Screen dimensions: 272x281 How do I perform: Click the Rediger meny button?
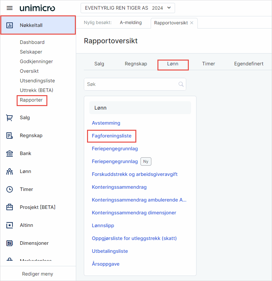37,274
